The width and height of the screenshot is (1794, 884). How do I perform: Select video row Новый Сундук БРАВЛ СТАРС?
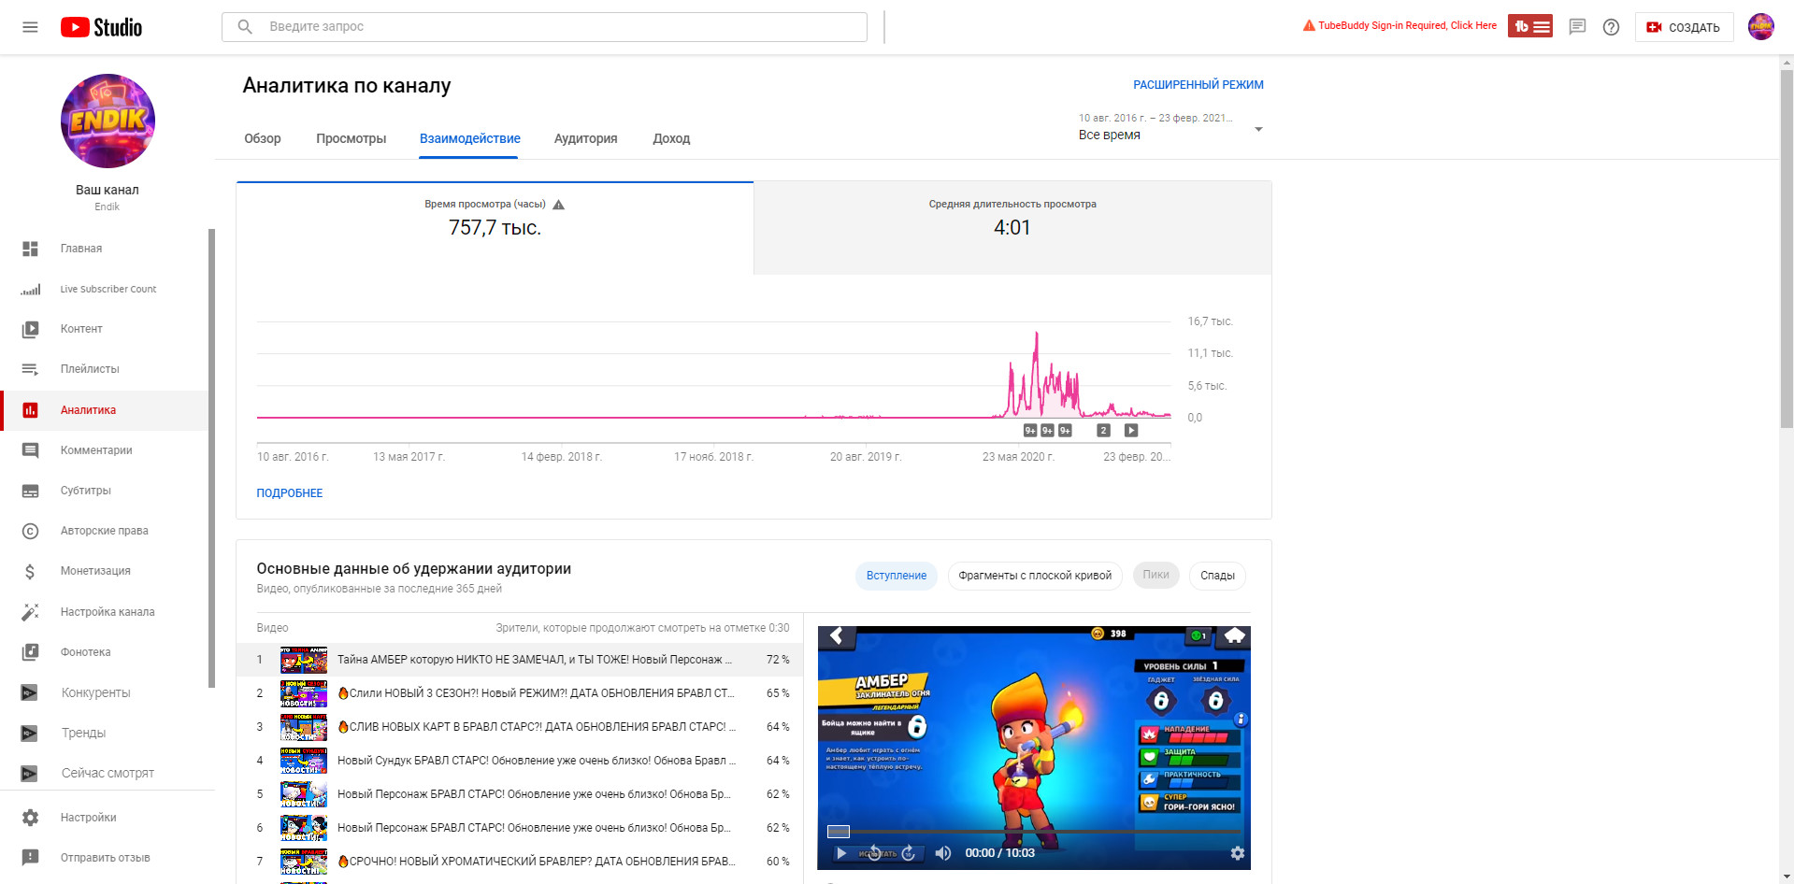pos(520,761)
